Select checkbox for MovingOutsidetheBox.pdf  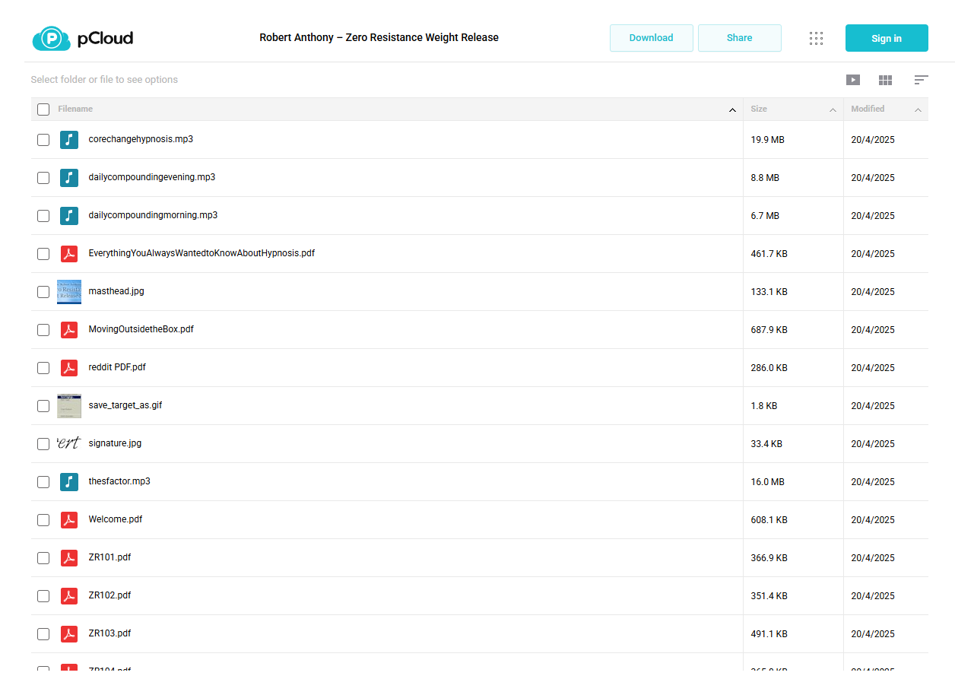pos(43,330)
